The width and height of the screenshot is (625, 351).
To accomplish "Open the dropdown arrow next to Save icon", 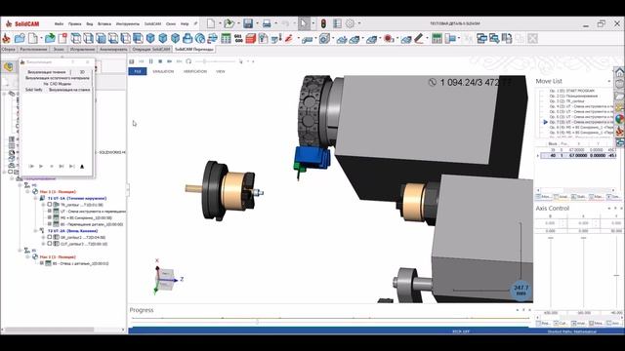I will 257,23.
